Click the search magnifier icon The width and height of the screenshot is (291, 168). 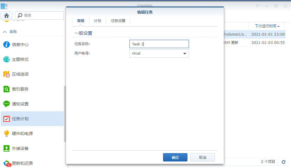click(x=20, y=15)
